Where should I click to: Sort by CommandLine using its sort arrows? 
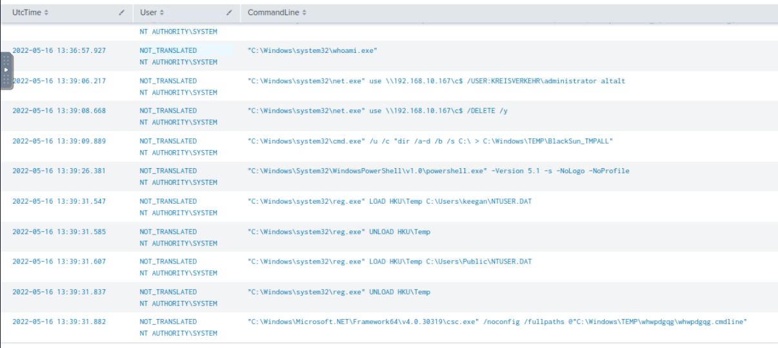pyautogui.click(x=304, y=13)
